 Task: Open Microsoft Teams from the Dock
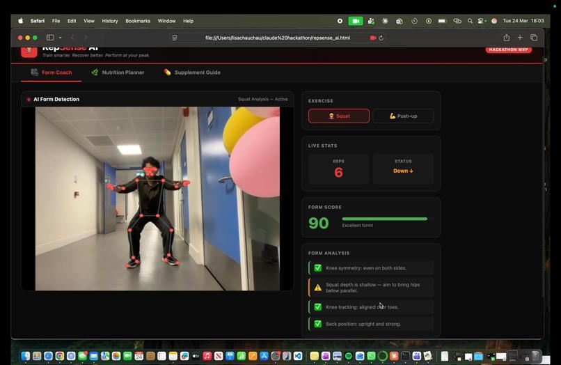(x=416, y=356)
